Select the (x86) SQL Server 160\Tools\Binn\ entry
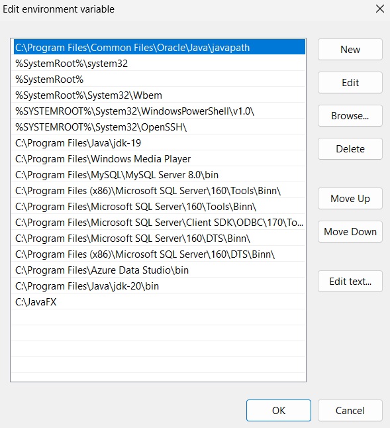Image resolution: width=390 pixels, height=428 pixels. (160, 190)
